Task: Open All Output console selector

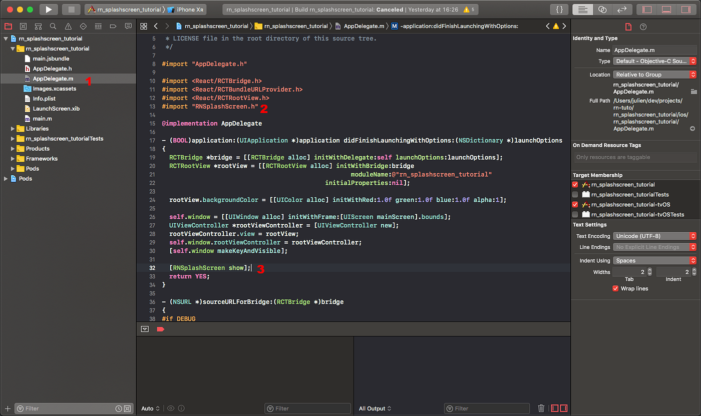Action: pyautogui.click(x=375, y=408)
